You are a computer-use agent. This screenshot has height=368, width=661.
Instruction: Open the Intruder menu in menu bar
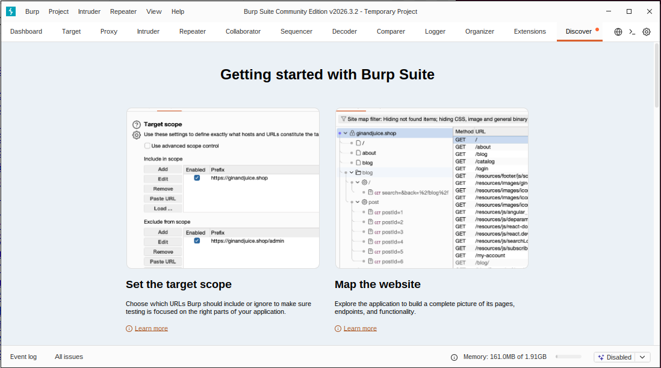[89, 11]
